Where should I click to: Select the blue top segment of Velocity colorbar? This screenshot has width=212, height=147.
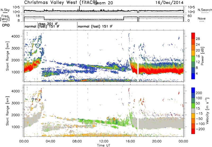193,90
